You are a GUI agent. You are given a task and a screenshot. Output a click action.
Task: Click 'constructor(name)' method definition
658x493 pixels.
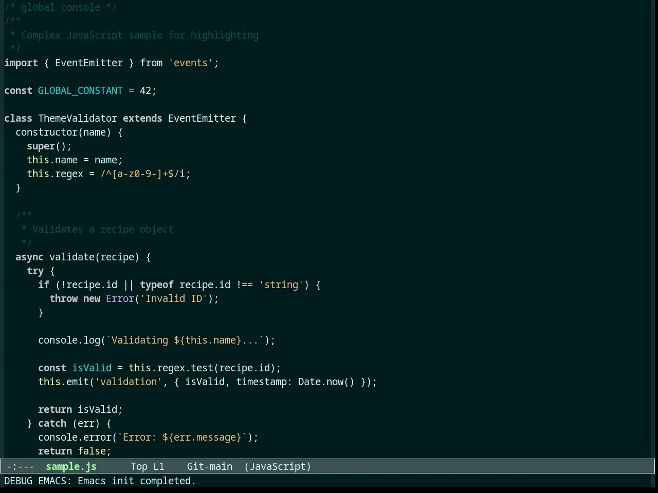point(63,132)
